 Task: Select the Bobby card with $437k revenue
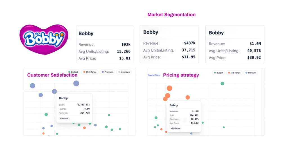[169, 44]
